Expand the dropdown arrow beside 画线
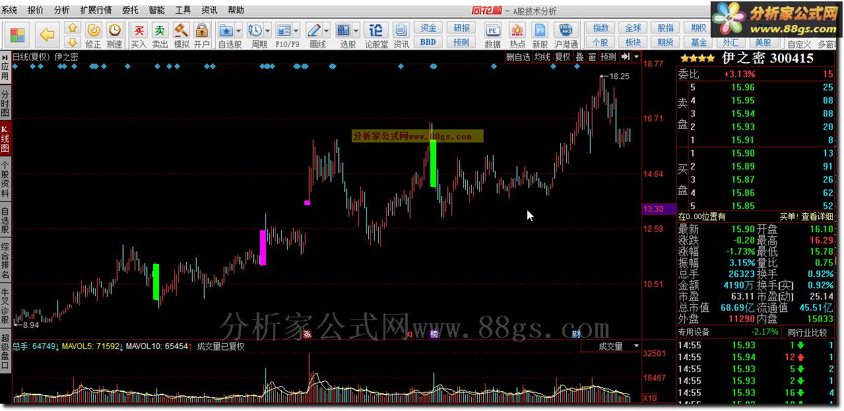Image resolution: width=844 pixels, height=411 pixels. [x=326, y=30]
